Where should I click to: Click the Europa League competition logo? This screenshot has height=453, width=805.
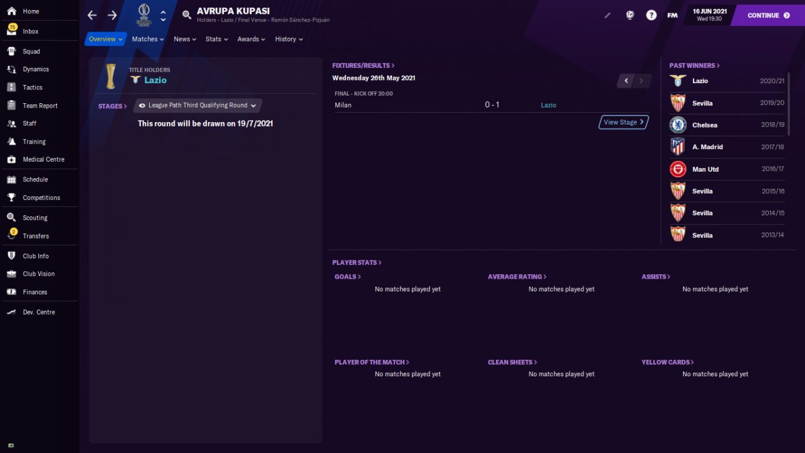pyautogui.click(x=144, y=14)
